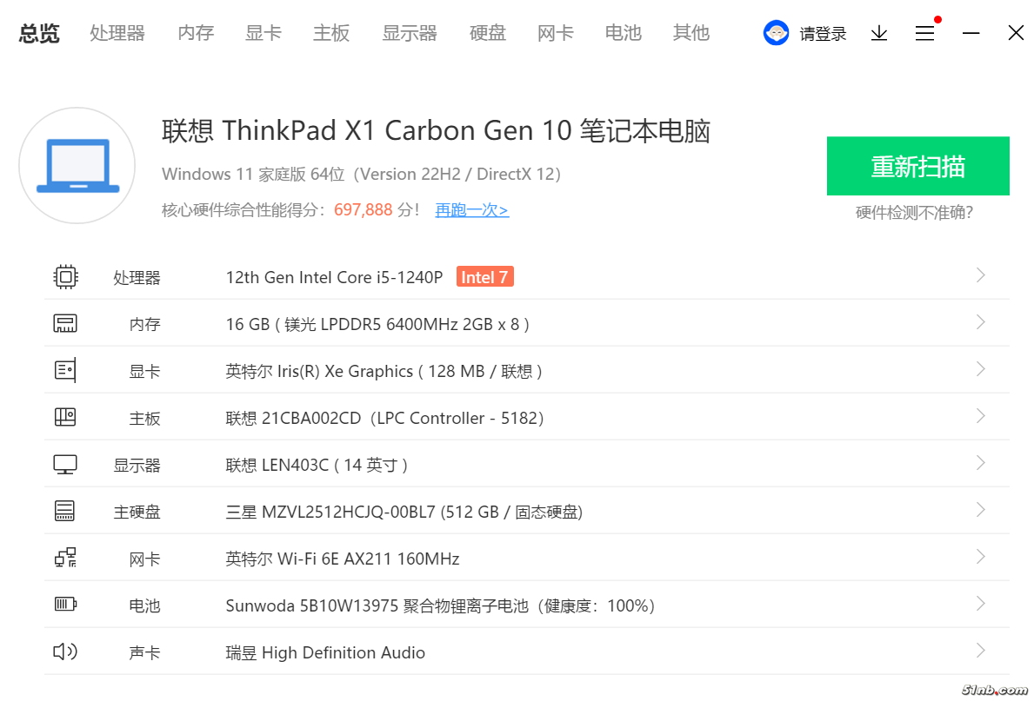Click the 电池 row label
This screenshot has width=1034, height=701.
pos(145,605)
